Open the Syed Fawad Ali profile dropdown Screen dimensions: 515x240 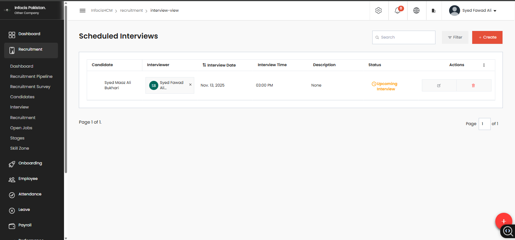[473, 11]
